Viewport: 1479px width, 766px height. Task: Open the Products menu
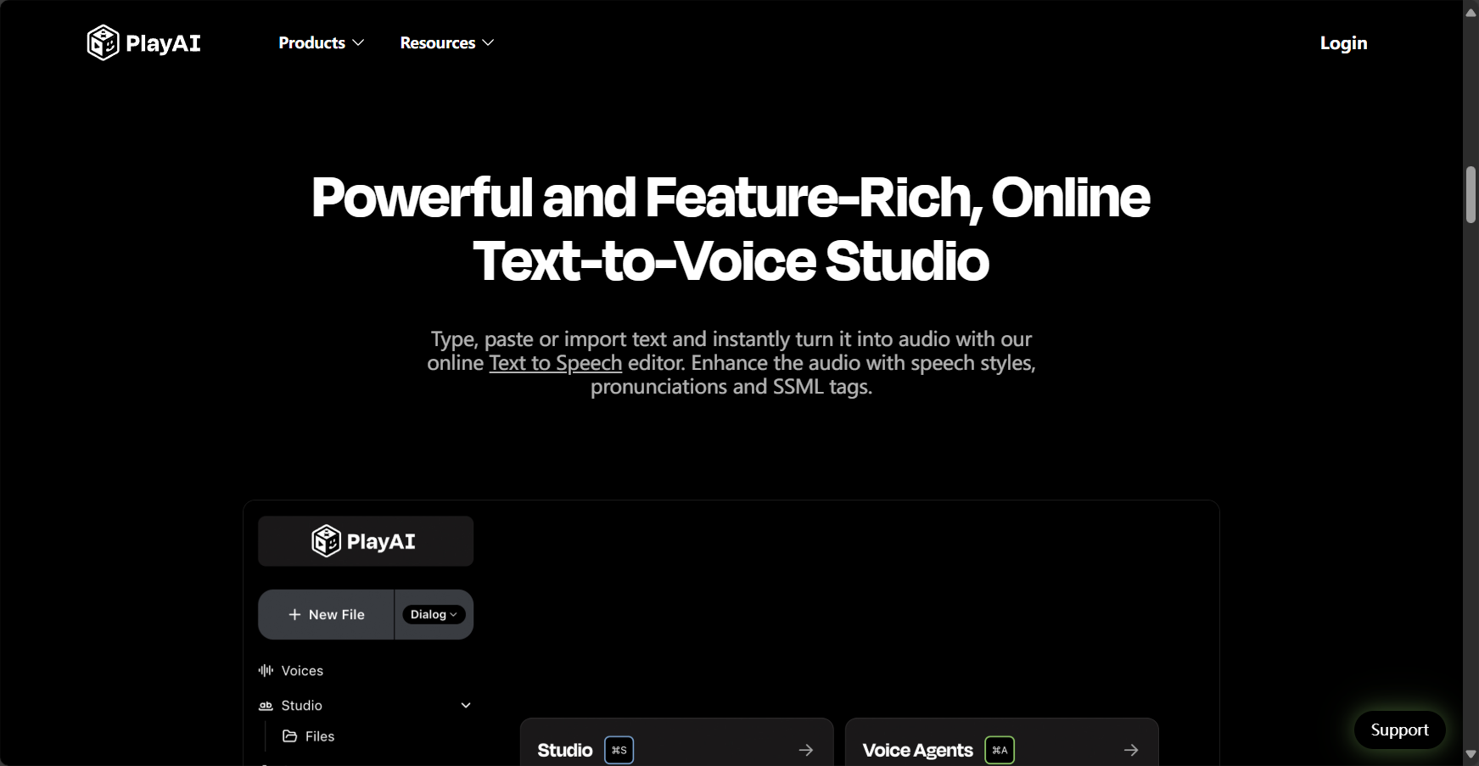(x=321, y=42)
